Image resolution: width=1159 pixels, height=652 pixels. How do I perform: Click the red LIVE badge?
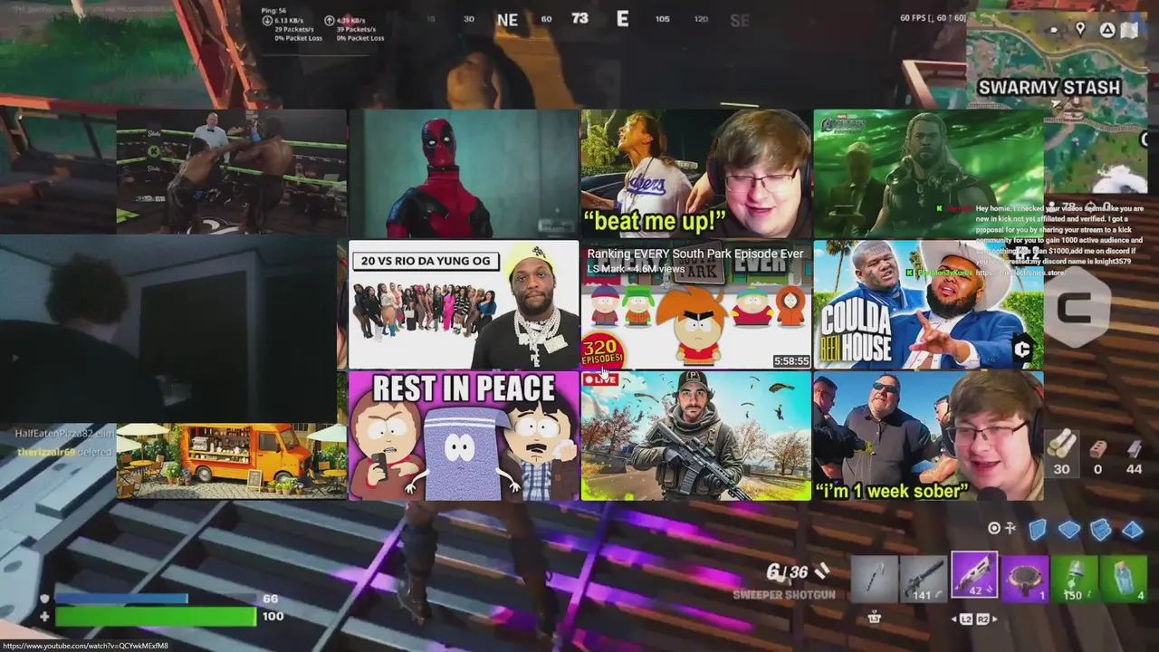coord(600,379)
